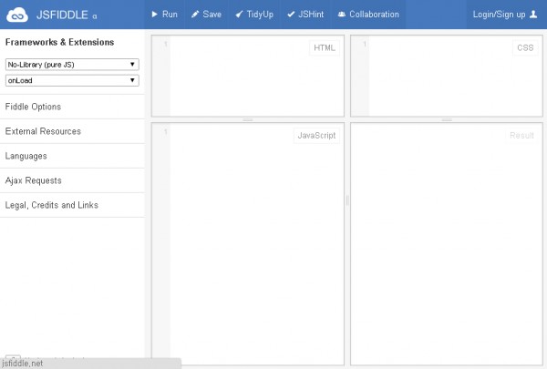Click the Frameworks & Extensions heading
The image size is (547, 369).
(x=59, y=42)
